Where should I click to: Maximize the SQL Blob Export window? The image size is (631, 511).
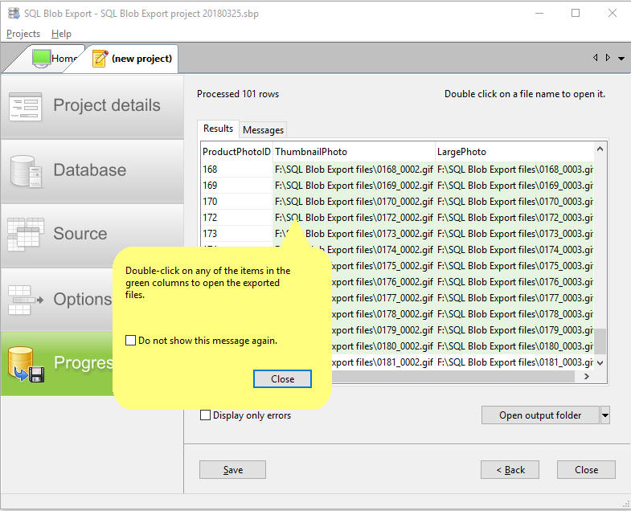576,14
